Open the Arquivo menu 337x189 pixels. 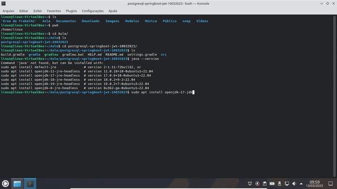8,11
